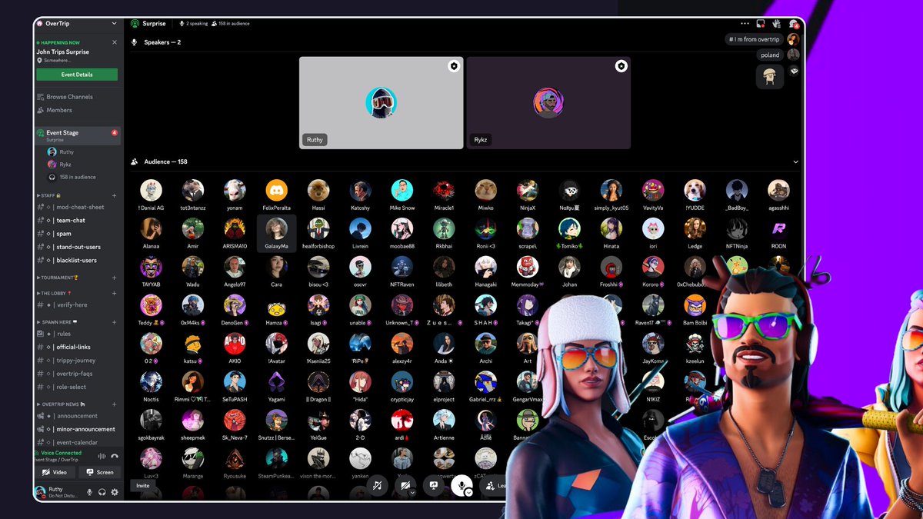Open Ruthy's speaker tile settings gear
The image size is (923, 519).
(453, 66)
